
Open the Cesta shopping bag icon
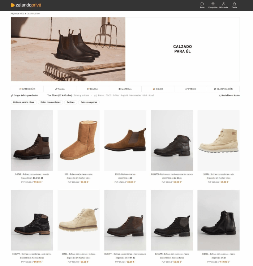[x=234, y=5]
